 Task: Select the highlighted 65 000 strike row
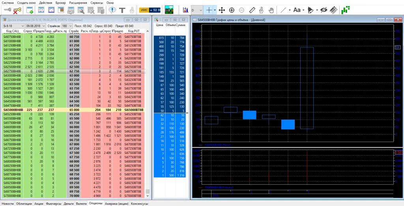pos(74,110)
